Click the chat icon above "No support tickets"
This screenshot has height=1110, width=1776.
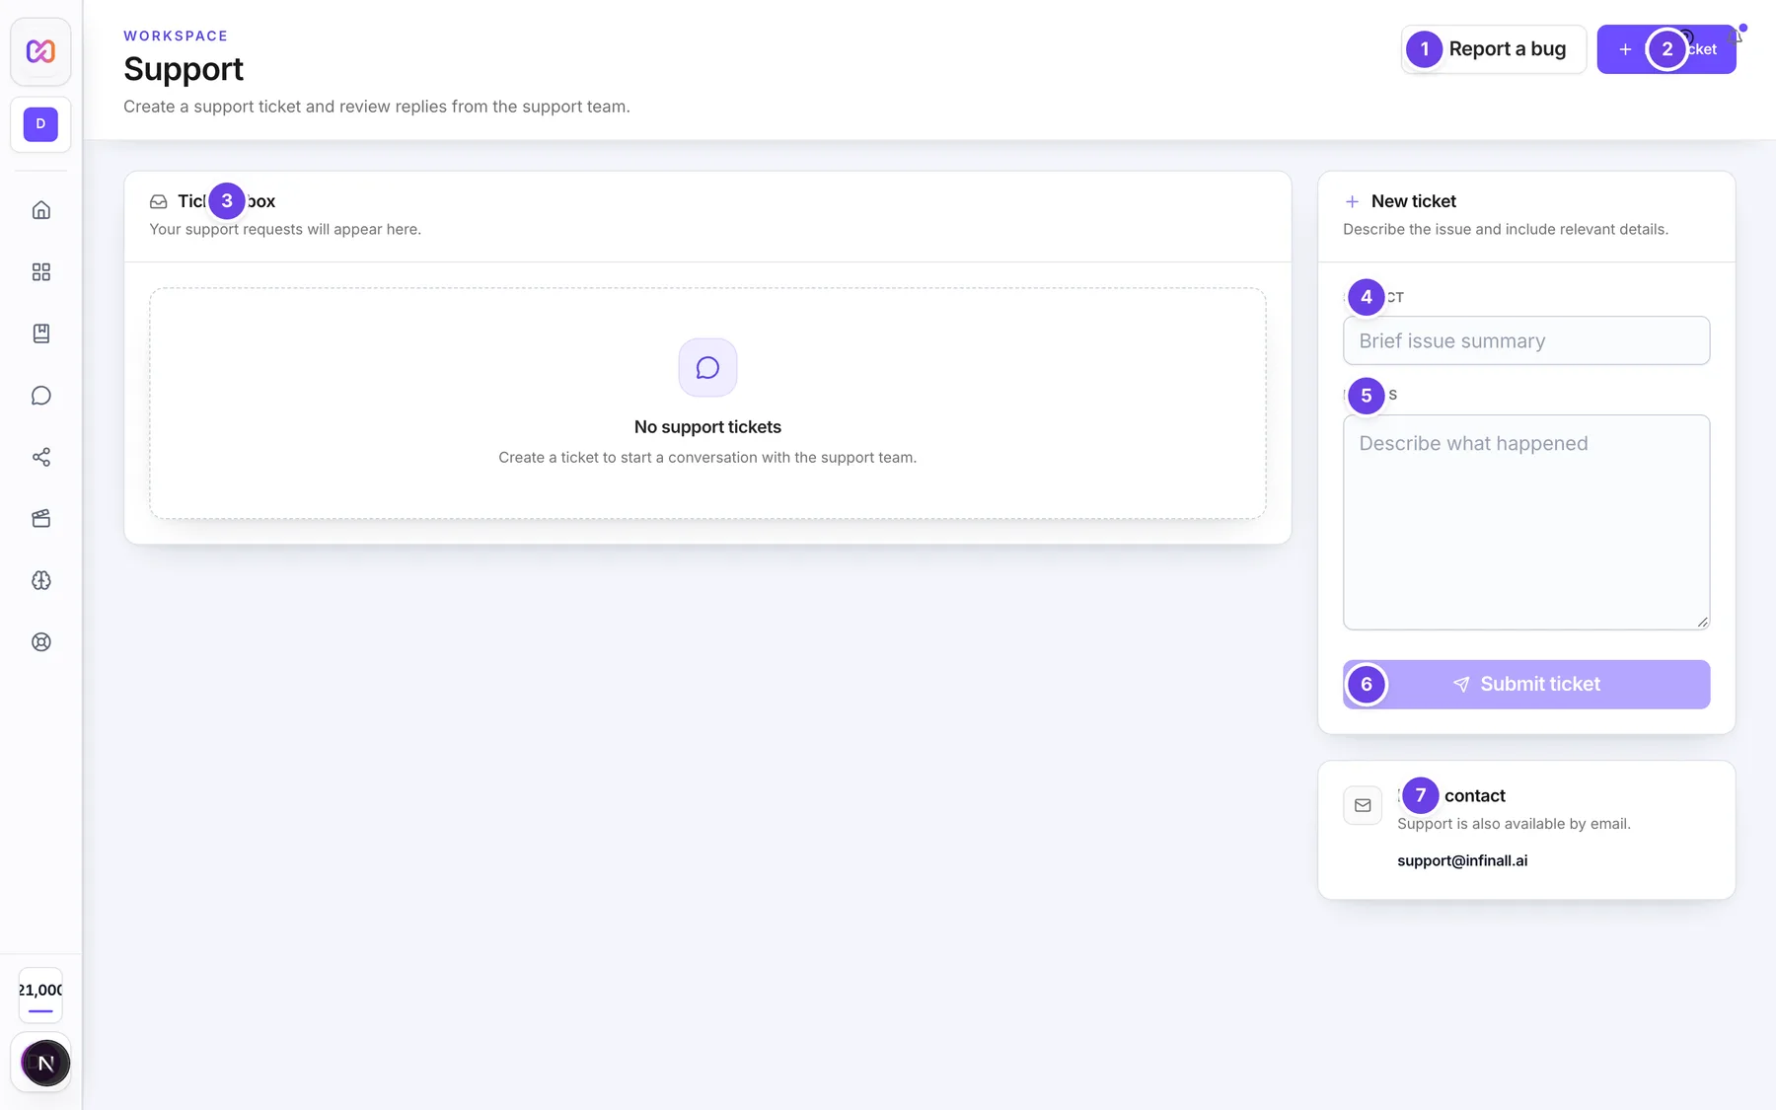[707, 368]
